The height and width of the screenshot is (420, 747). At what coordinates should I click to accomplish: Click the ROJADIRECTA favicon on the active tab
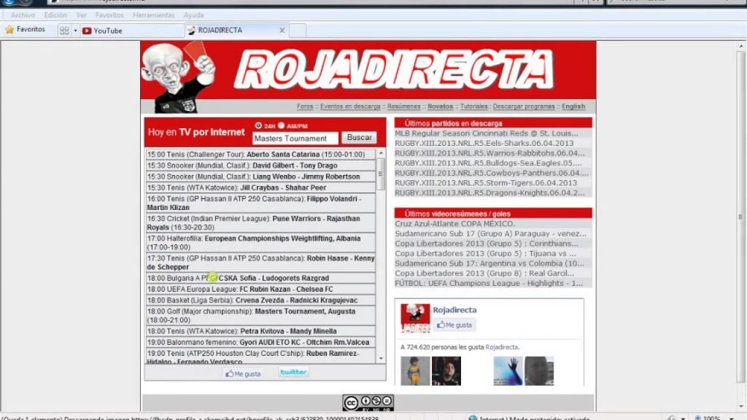tap(191, 30)
